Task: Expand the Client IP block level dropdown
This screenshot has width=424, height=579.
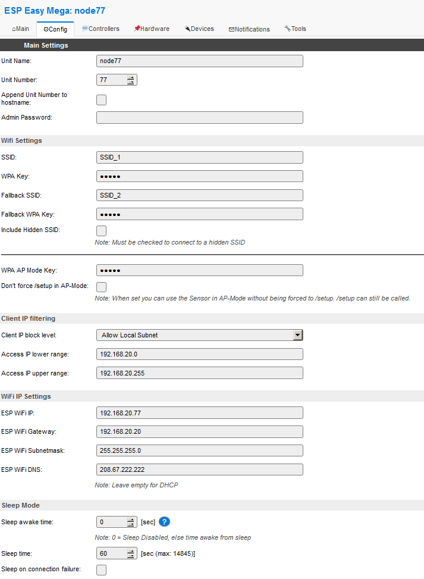Action: pyautogui.click(x=298, y=335)
